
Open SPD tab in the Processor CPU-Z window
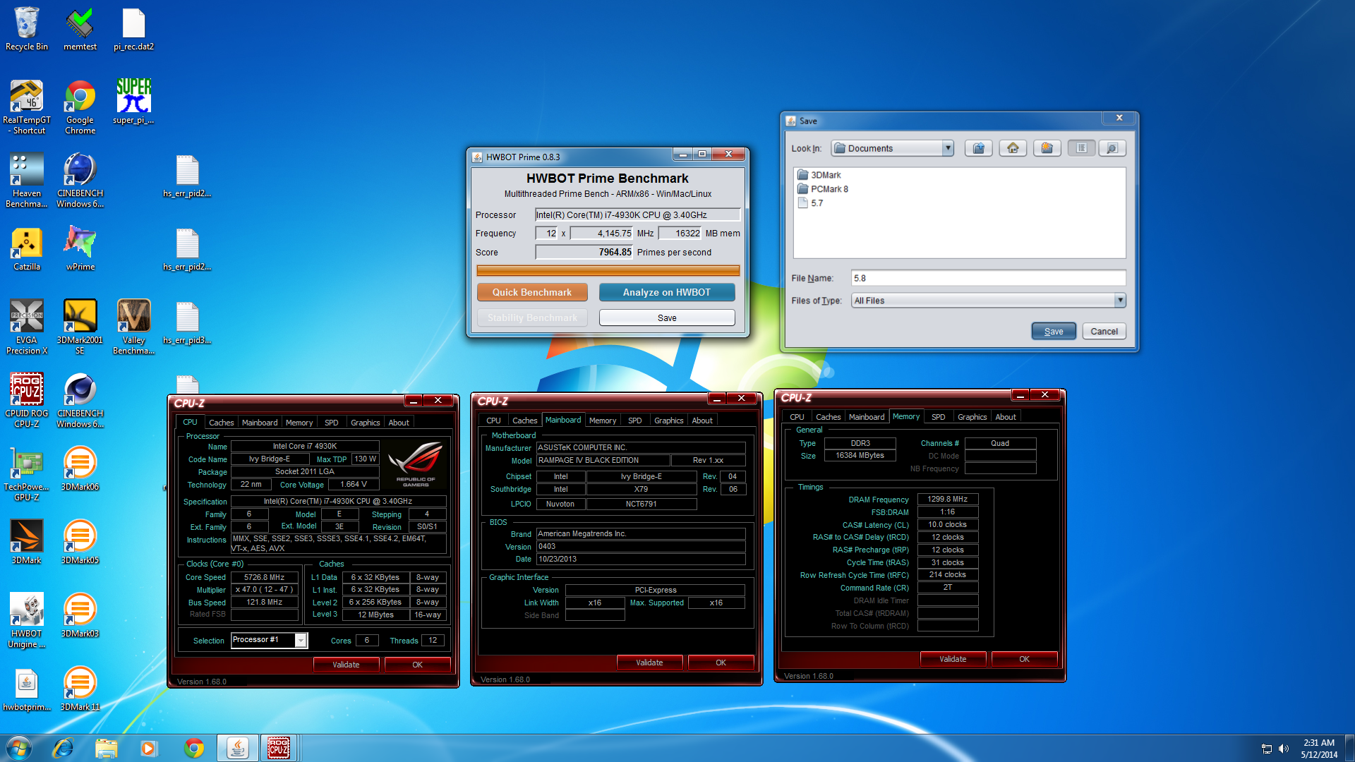pyautogui.click(x=331, y=423)
